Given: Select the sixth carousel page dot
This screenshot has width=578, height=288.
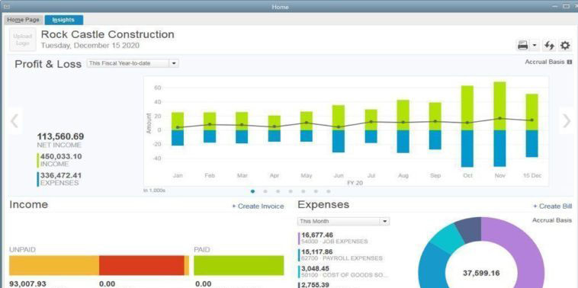Looking at the screenshot, I should [x=316, y=191].
